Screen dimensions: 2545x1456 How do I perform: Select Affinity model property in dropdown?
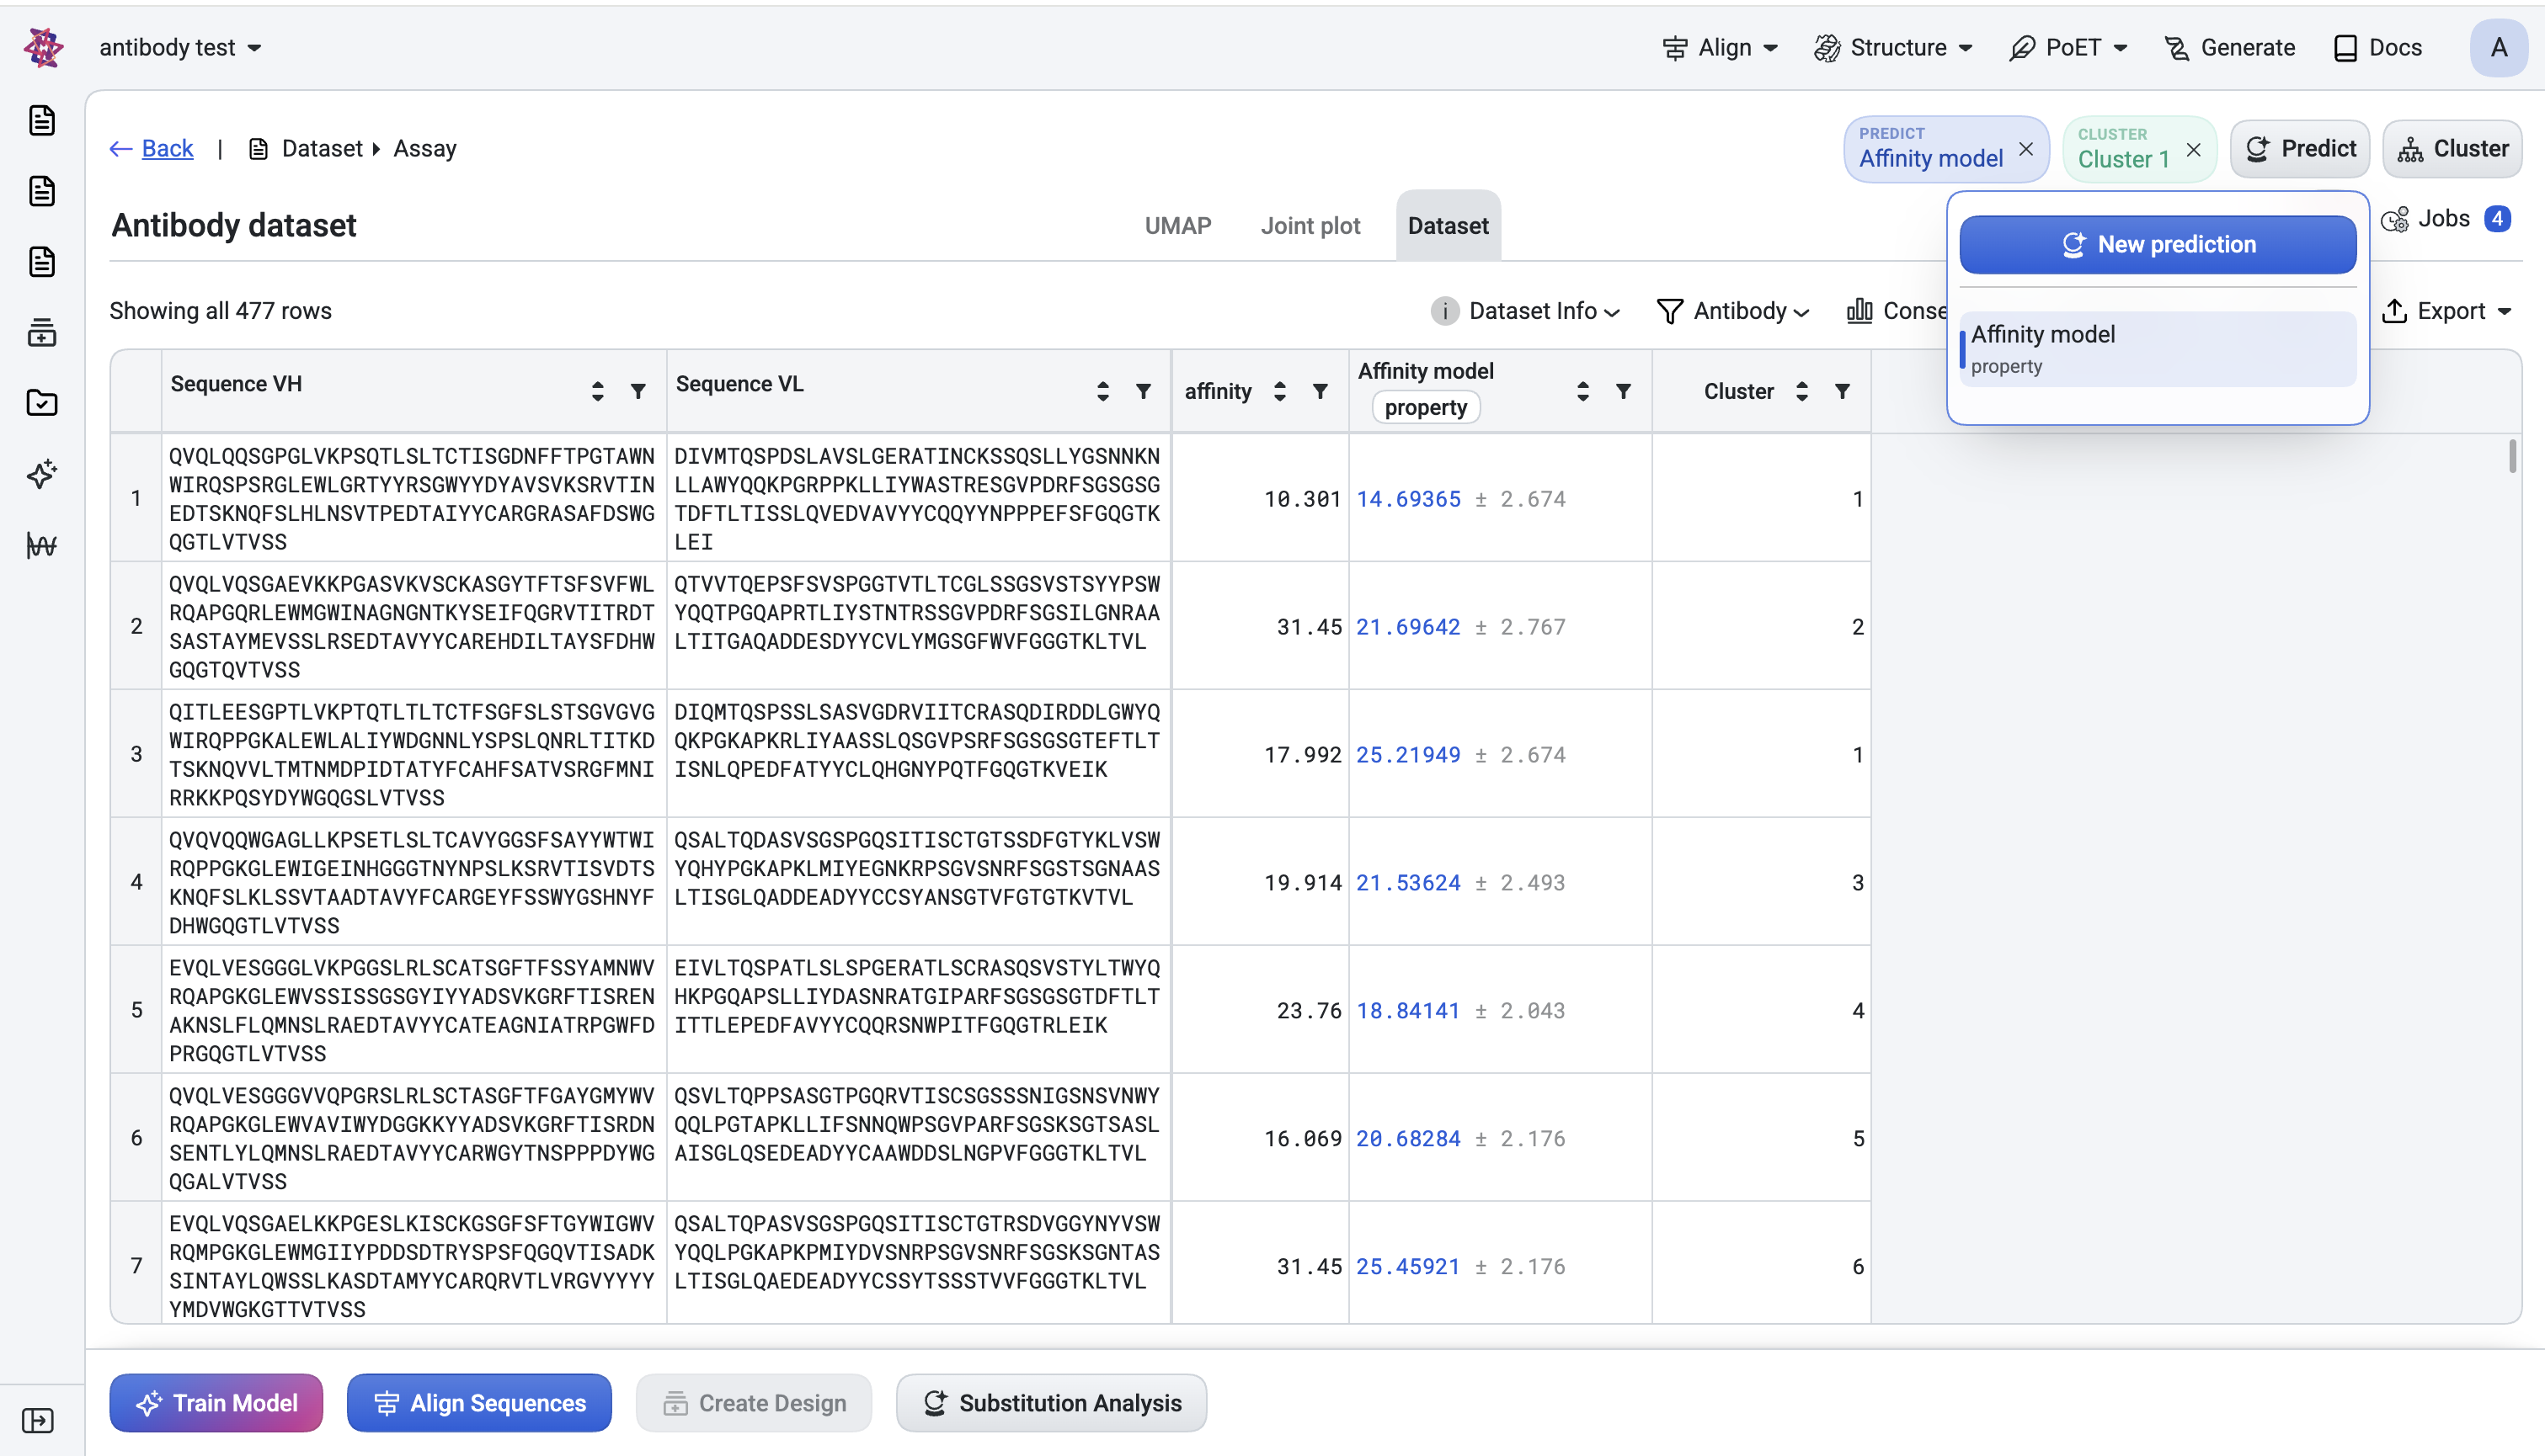[x=2158, y=349]
